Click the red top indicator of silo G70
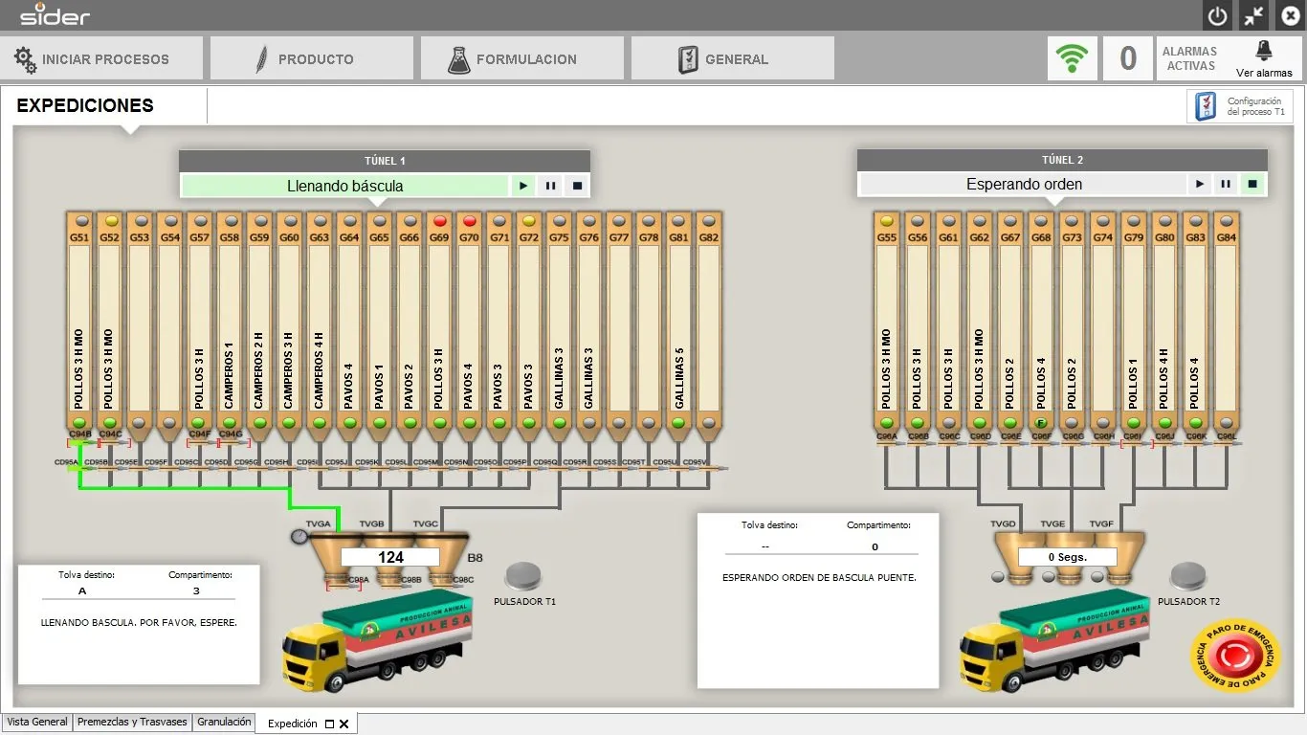This screenshot has height=735, width=1307. 469,221
